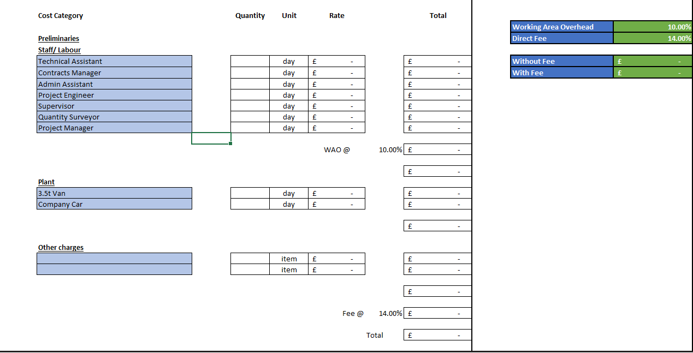Select the grand Total amount cell at bottom
This screenshot has width=693, height=353.
pyautogui.click(x=437, y=335)
